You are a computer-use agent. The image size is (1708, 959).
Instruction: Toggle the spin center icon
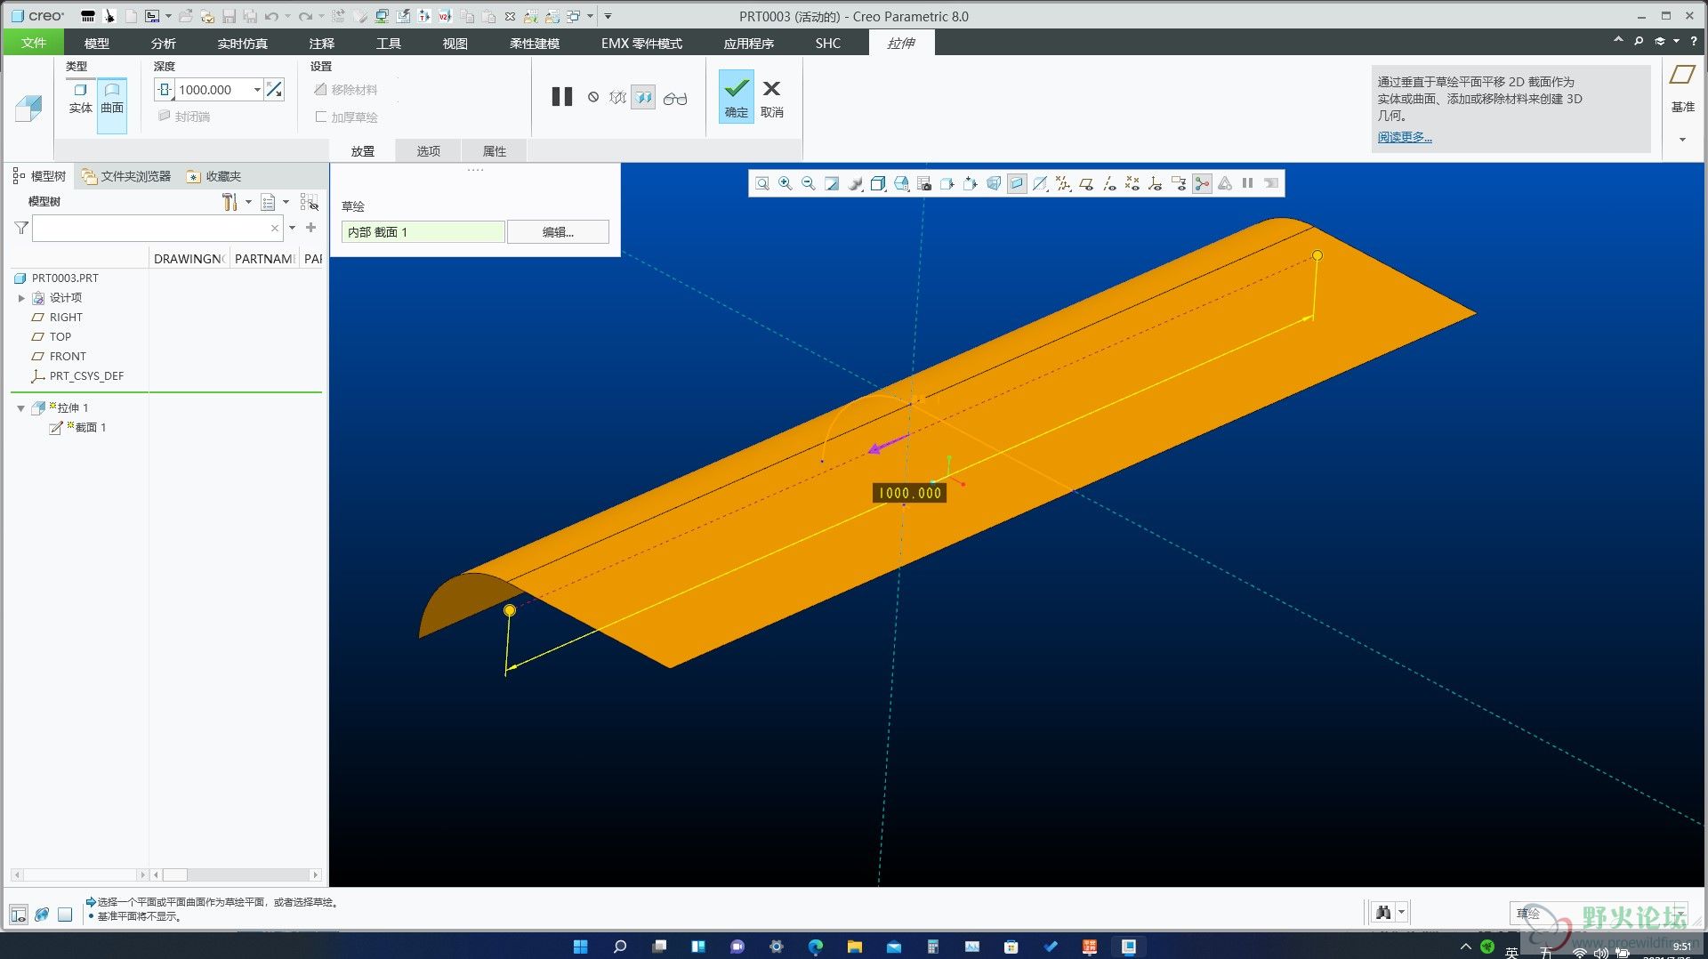(1202, 183)
